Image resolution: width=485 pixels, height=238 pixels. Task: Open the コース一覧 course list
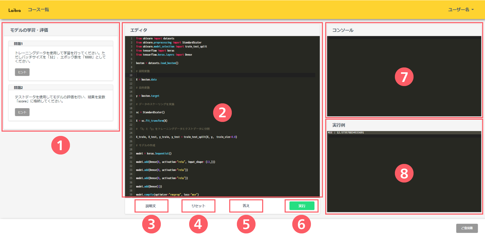38,10
